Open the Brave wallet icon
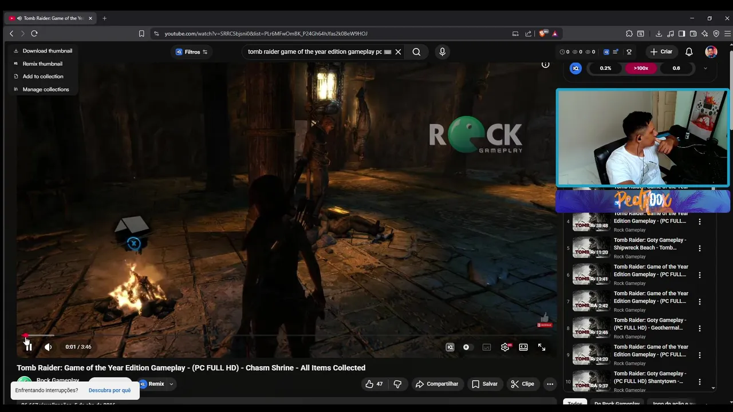 click(693, 34)
